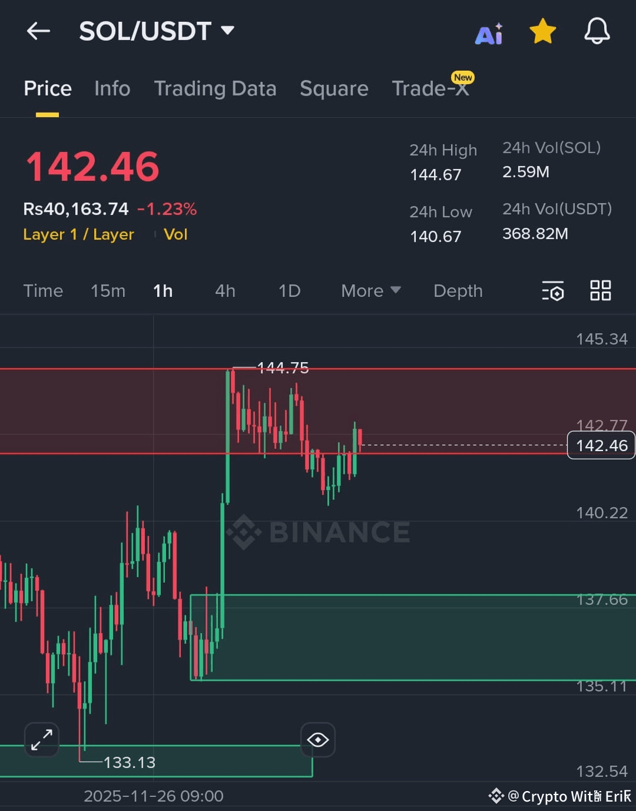This screenshot has height=811, width=636.
Task: Tap the 145.34 price axis label
Action: 602,339
